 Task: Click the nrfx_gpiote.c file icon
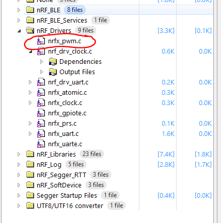41,113
